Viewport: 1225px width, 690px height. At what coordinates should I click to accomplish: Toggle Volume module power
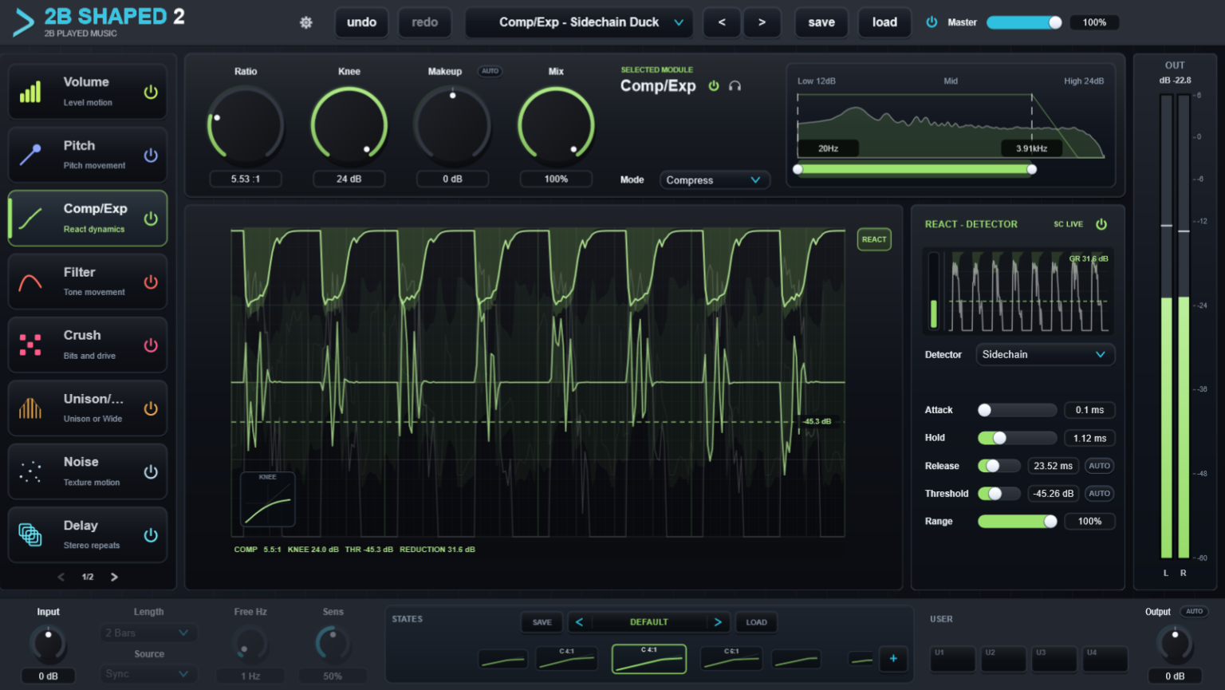pos(151,92)
